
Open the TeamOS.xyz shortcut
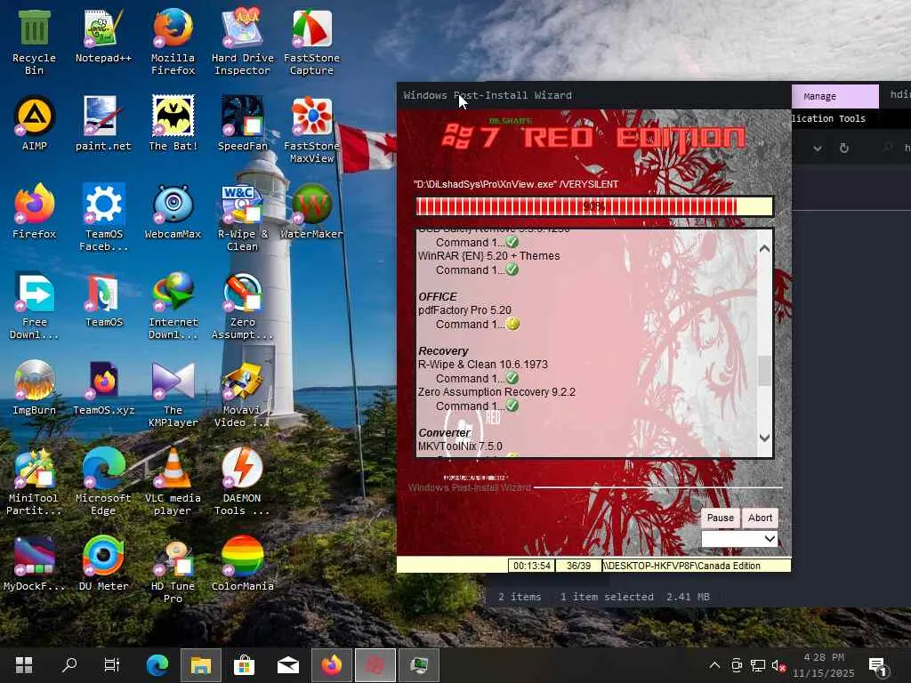click(x=103, y=388)
